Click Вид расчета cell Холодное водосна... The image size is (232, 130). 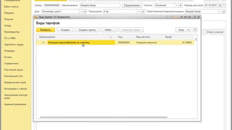tap(147, 43)
